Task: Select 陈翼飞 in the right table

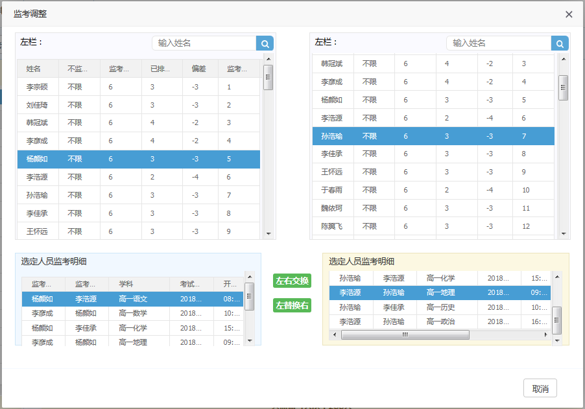Action: tap(433, 226)
